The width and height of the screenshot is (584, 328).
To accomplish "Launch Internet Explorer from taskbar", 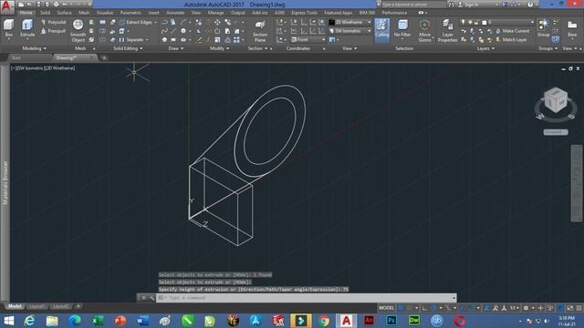I will (29, 321).
